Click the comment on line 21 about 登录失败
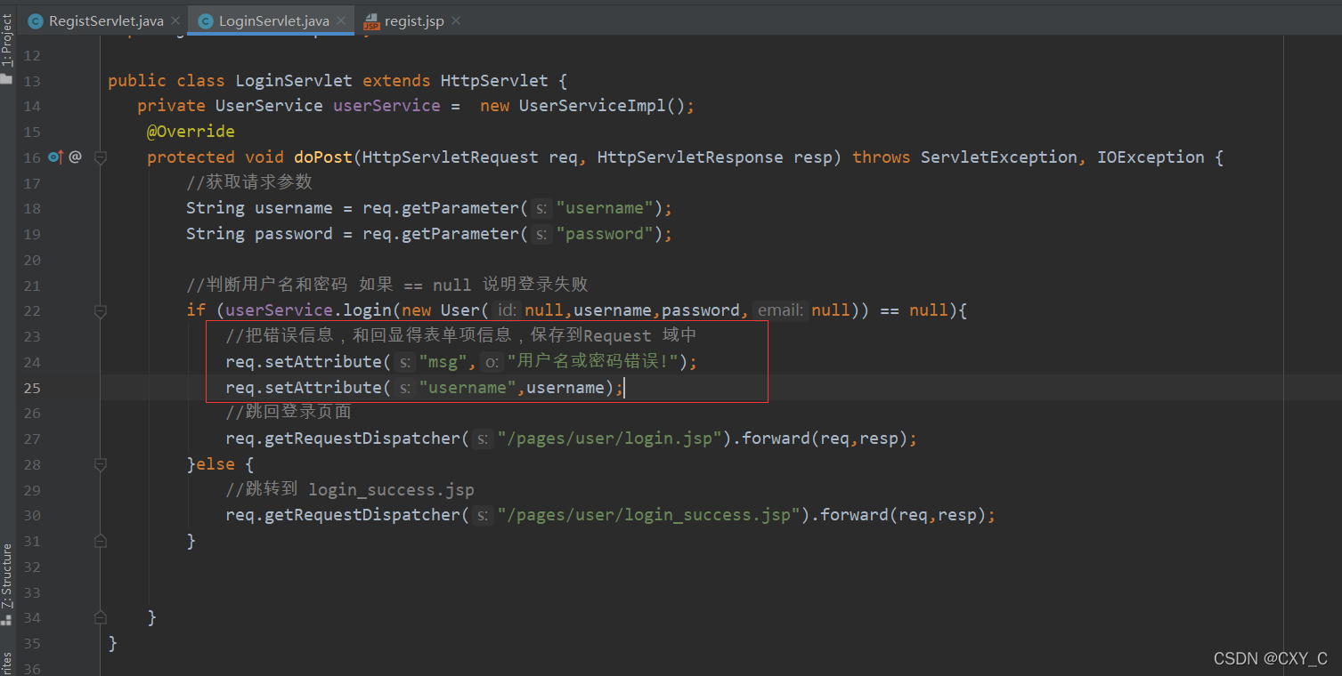 (x=387, y=286)
